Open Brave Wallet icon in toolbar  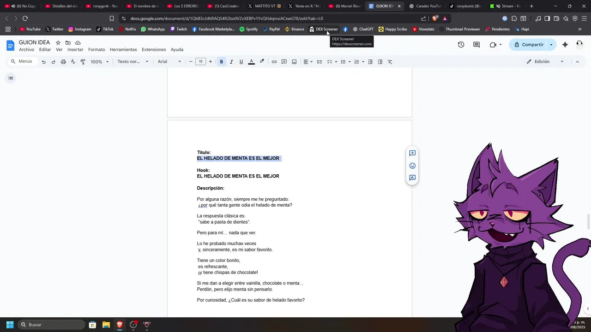556,18
